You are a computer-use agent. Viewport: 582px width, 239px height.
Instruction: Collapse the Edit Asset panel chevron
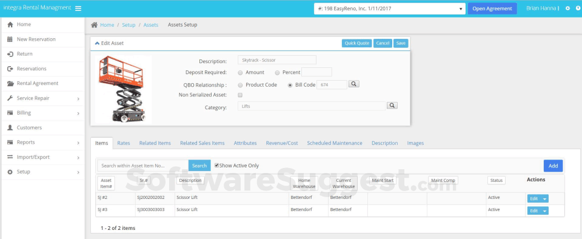coord(97,44)
